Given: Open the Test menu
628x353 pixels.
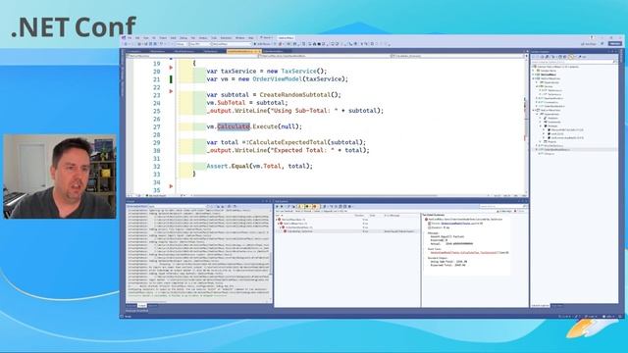Looking at the screenshot, I should point(193,38).
